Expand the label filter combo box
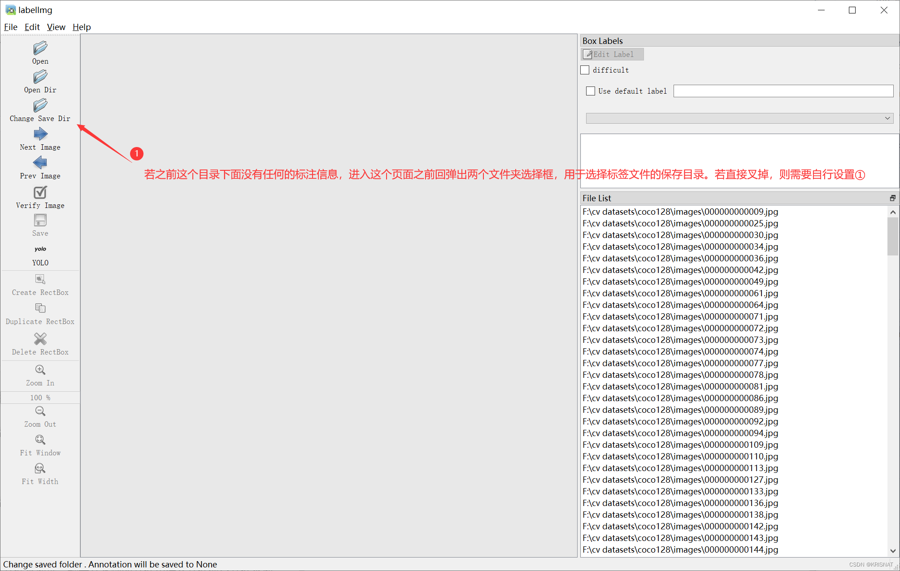The width and height of the screenshot is (900, 571). click(x=887, y=118)
